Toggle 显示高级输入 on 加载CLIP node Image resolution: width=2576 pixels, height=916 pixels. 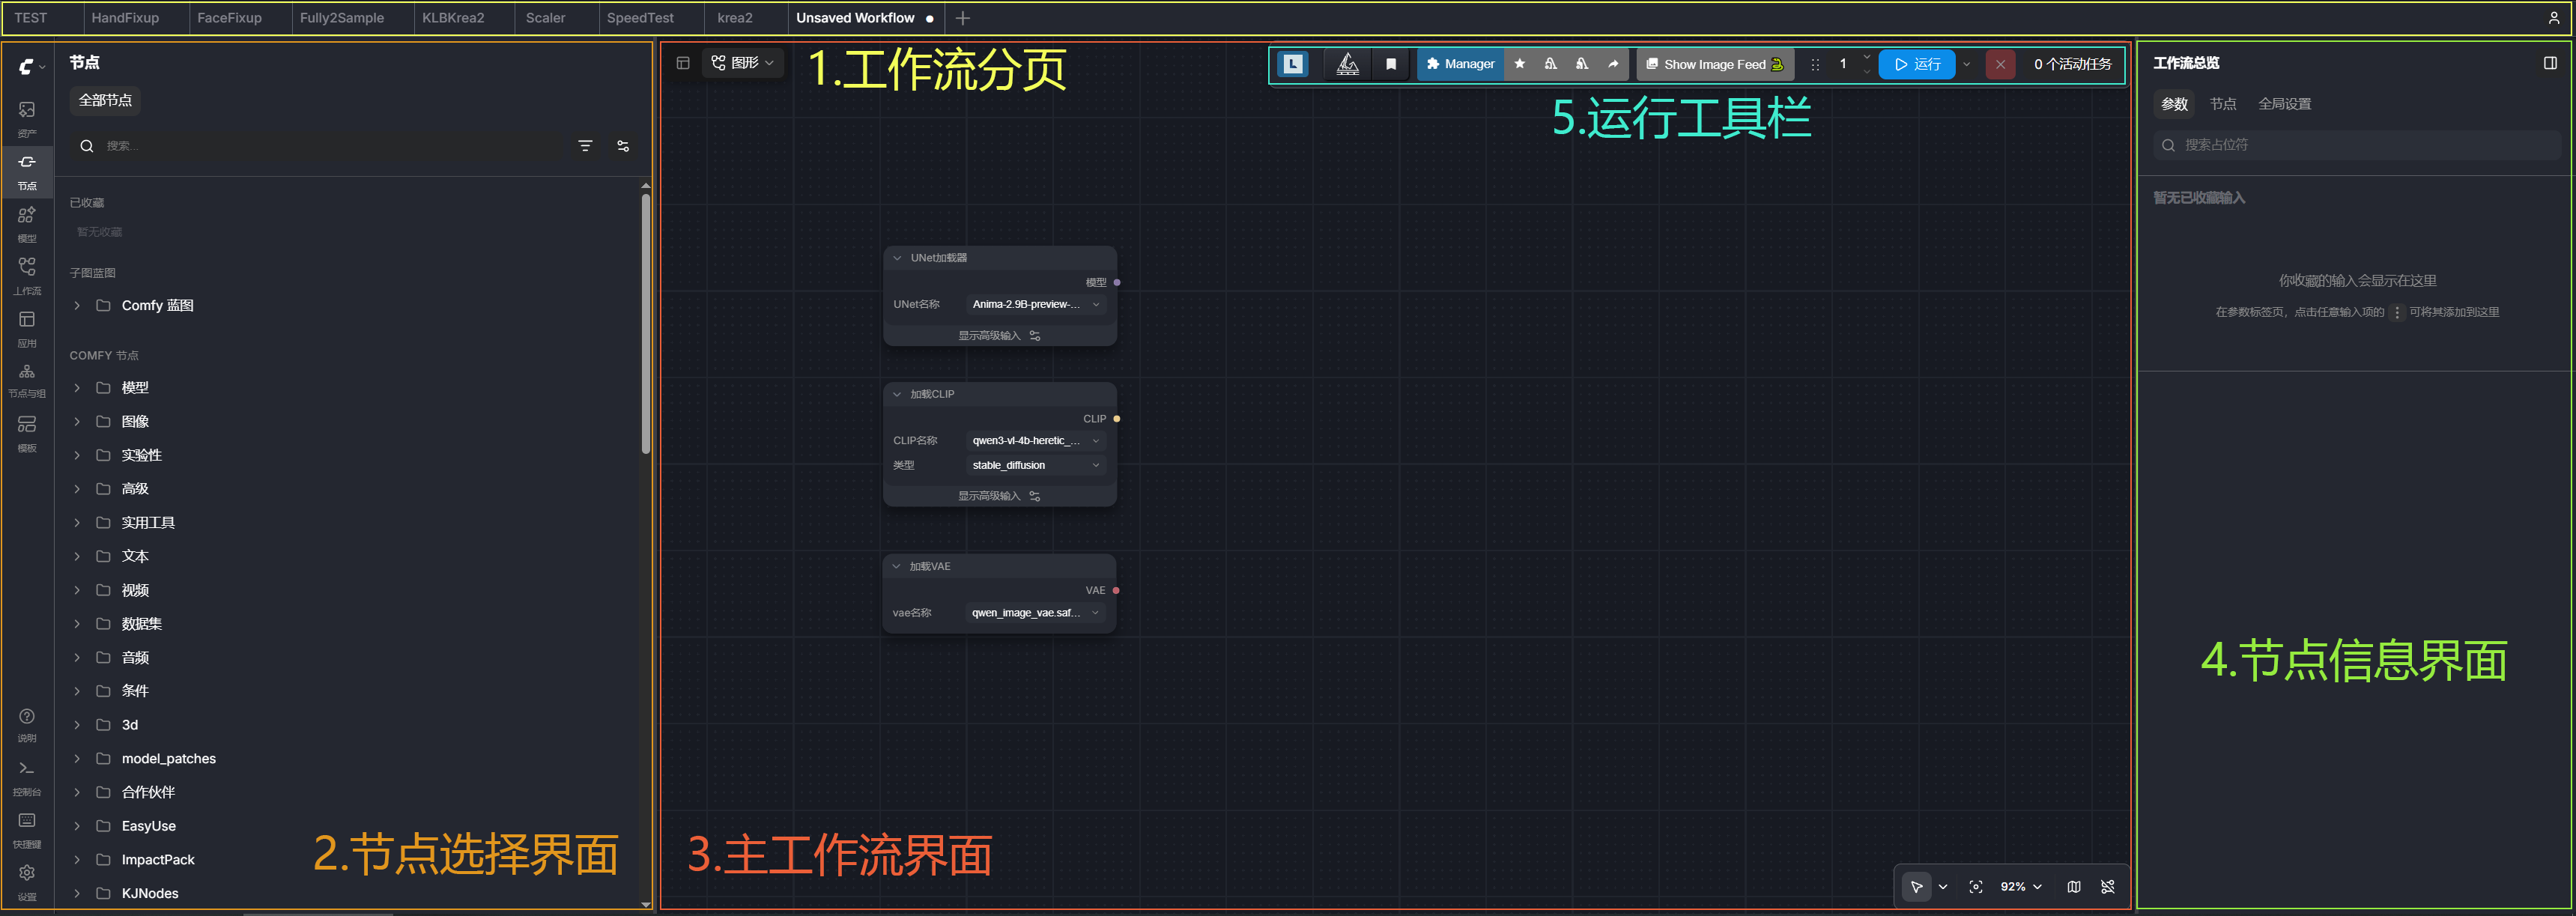pos(999,496)
